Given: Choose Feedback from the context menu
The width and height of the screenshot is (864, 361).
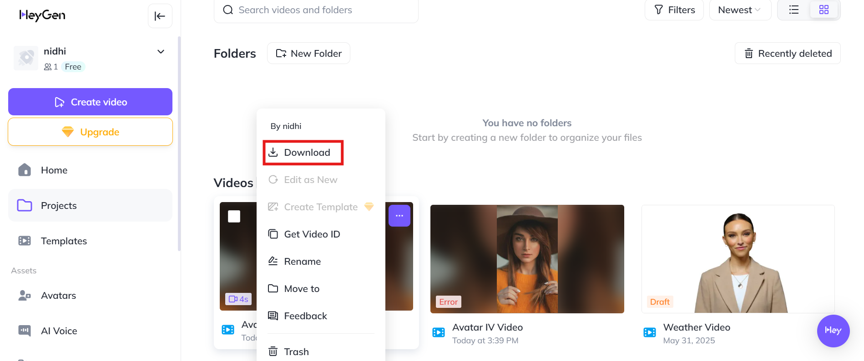Looking at the screenshot, I should 321,316.
